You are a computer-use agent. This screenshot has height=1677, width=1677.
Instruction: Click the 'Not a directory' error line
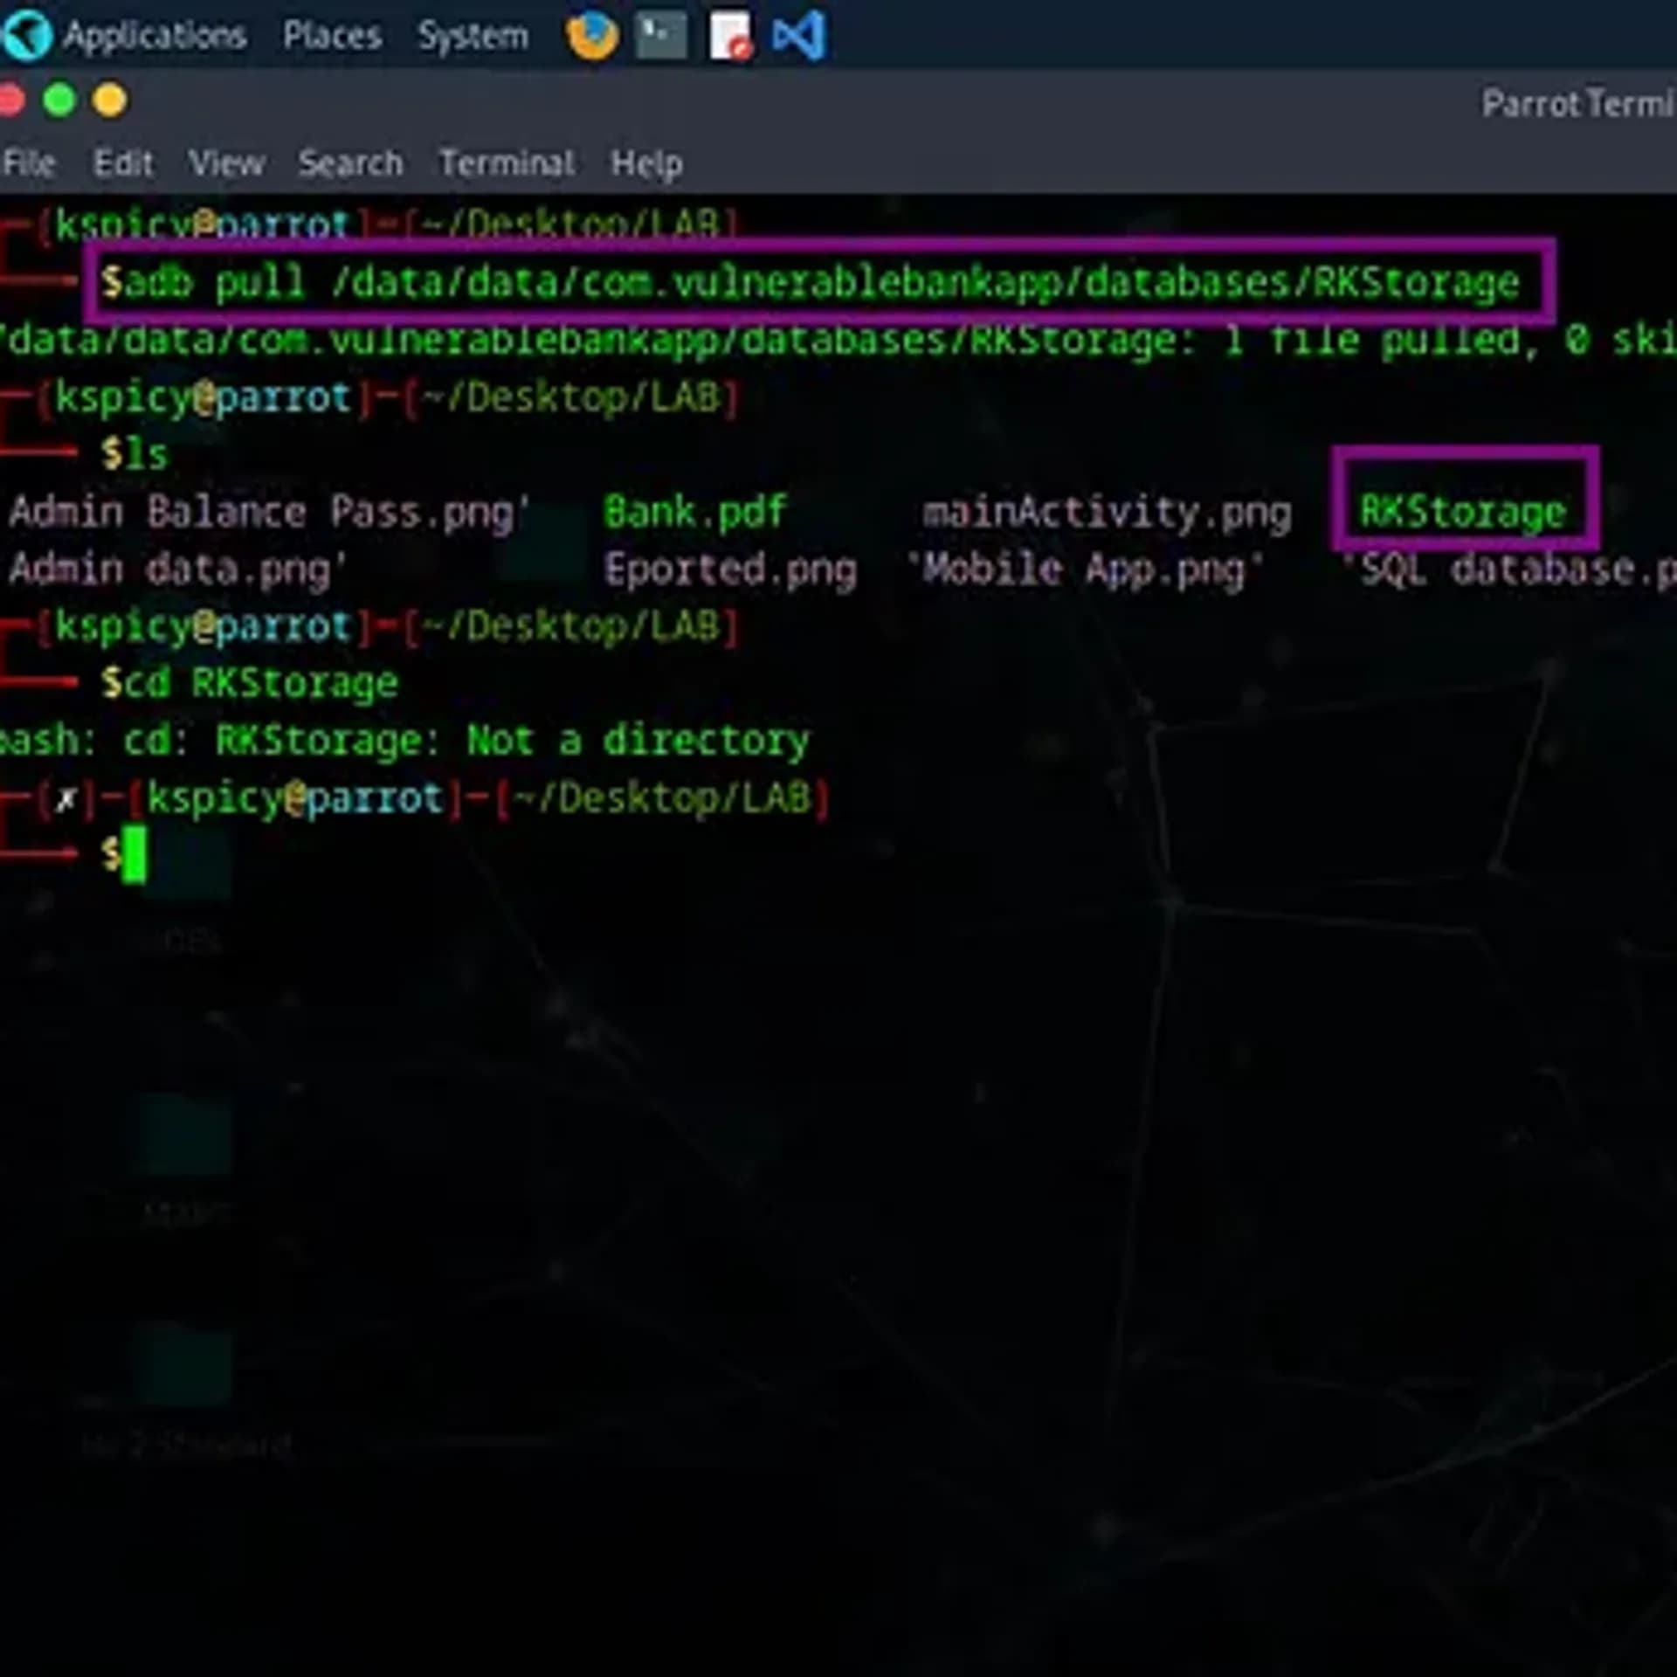[404, 741]
